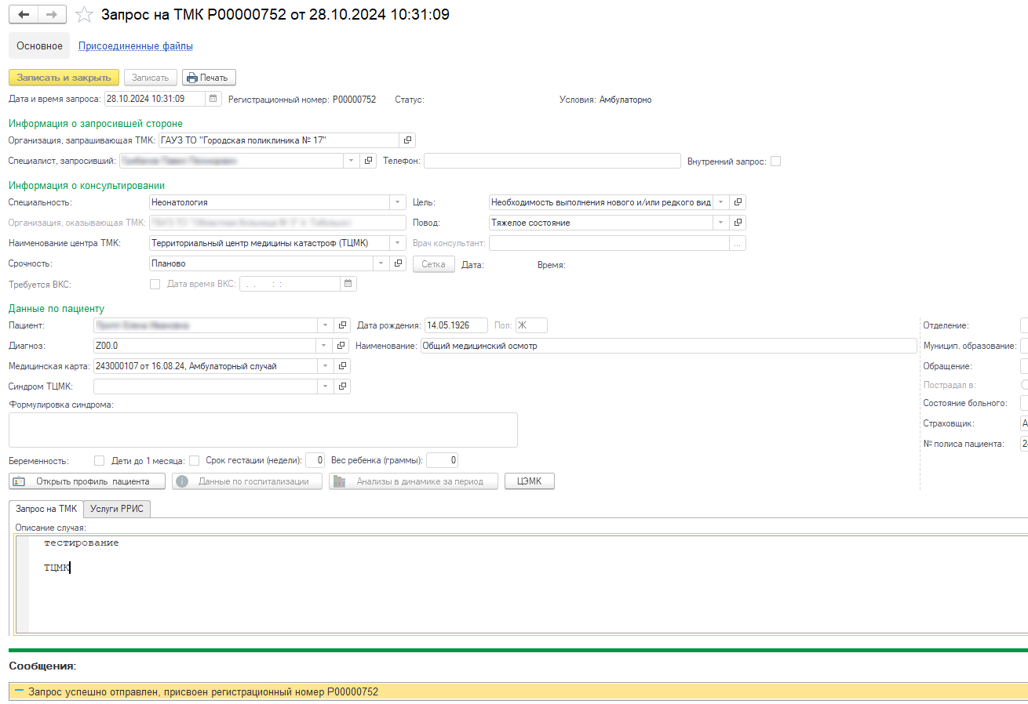This screenshot has width=1028, height=704.
Task: Enable the Беременность checkbox
Action: 99,460
